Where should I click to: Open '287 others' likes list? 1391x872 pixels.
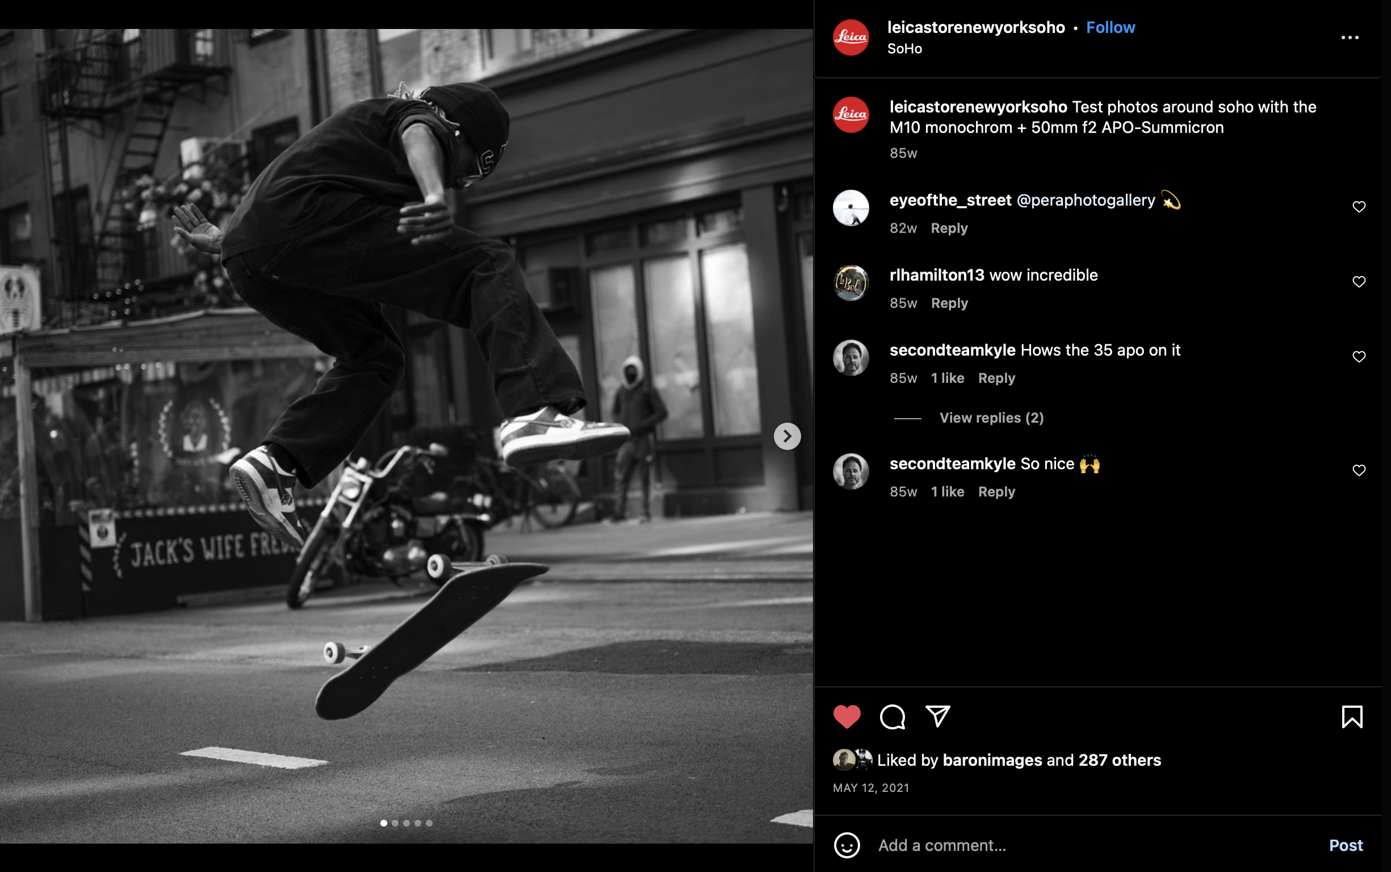point(1119,760)
